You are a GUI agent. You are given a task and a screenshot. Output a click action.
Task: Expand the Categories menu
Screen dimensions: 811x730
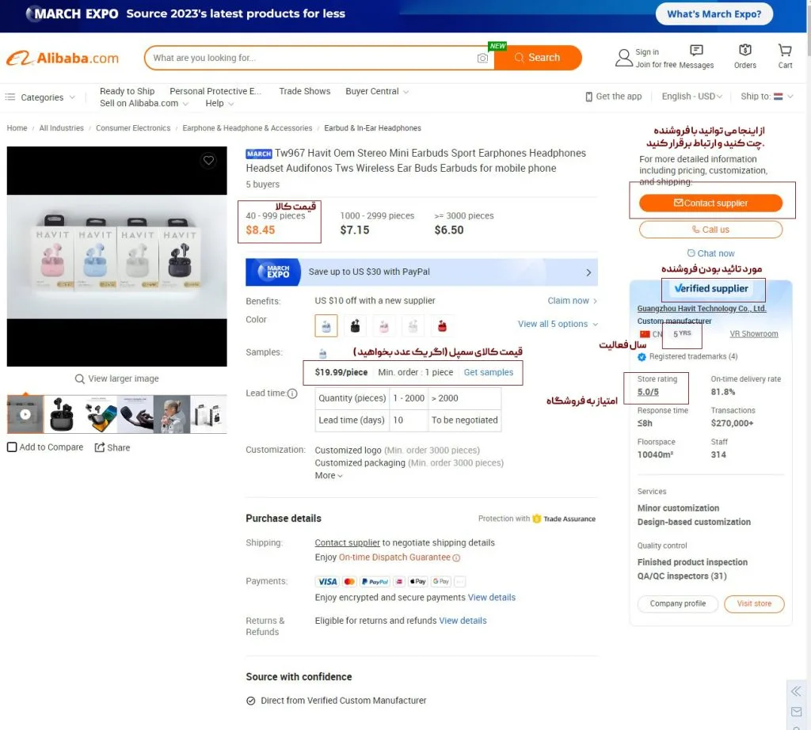(40, 97)
